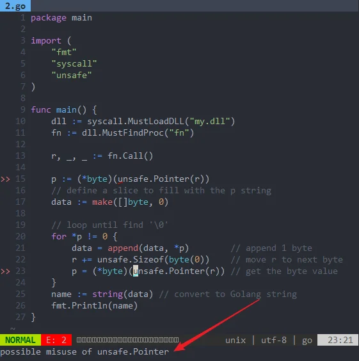The image size is (359, 361).
Task: Click the 23:21 cursor position indicator
Action: [x=338, y=340]
